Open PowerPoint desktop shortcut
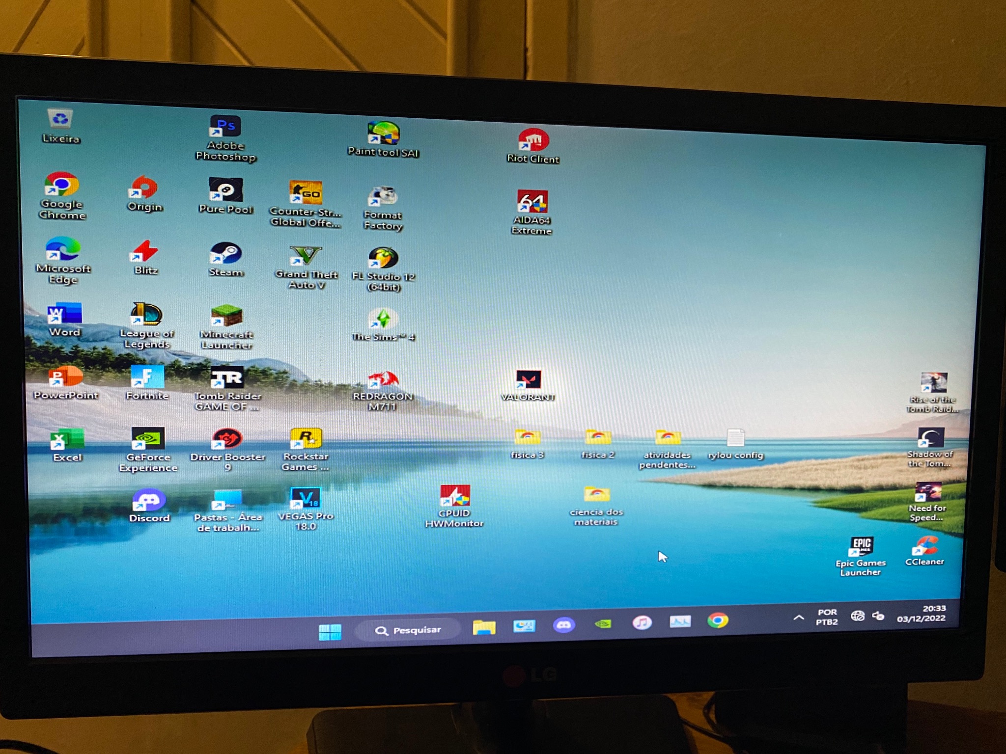 point(66,383)
